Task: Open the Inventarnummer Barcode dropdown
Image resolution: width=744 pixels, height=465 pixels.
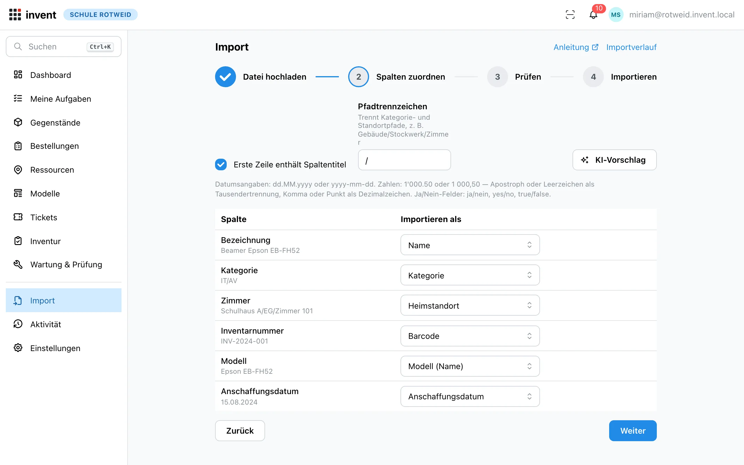Action: (470, 336)
